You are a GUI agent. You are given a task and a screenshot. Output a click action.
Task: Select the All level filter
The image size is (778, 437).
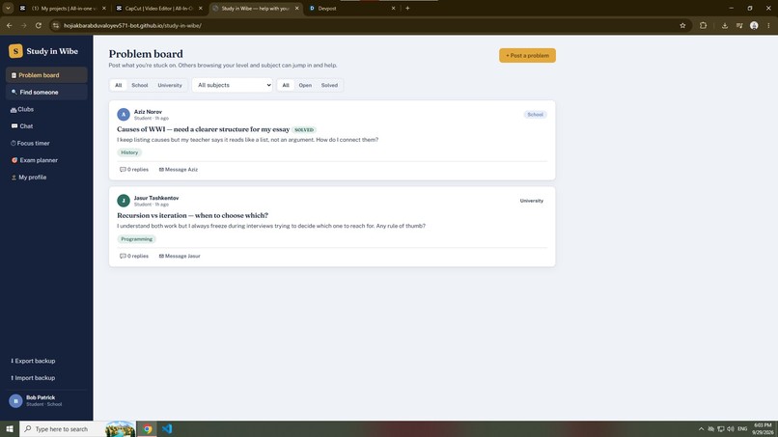pos(118,85)
